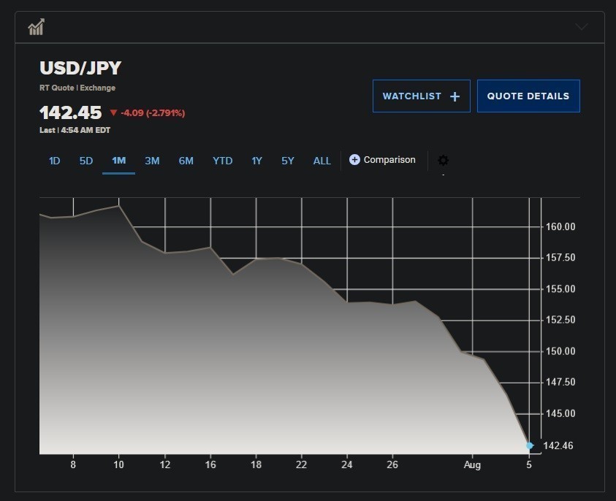Click the Comparison label
616x501 pixels.
click(389, 160)
